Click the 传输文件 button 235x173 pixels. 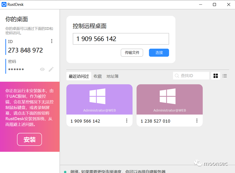point(132,53)
